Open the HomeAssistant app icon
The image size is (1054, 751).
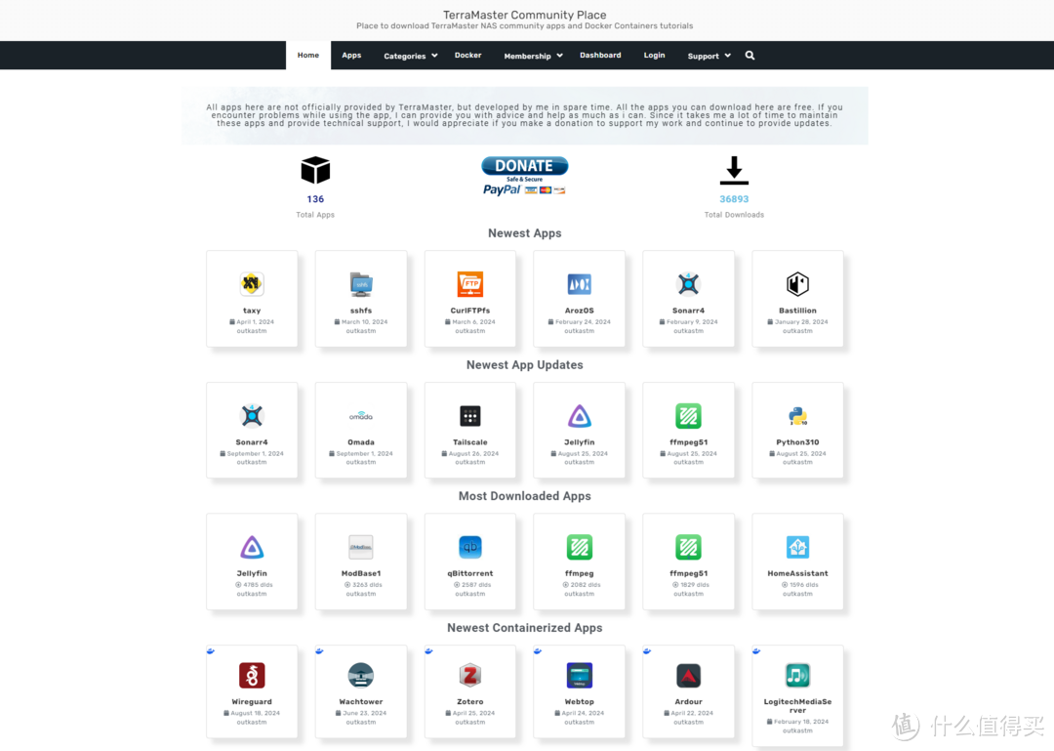tap(797, 547)
